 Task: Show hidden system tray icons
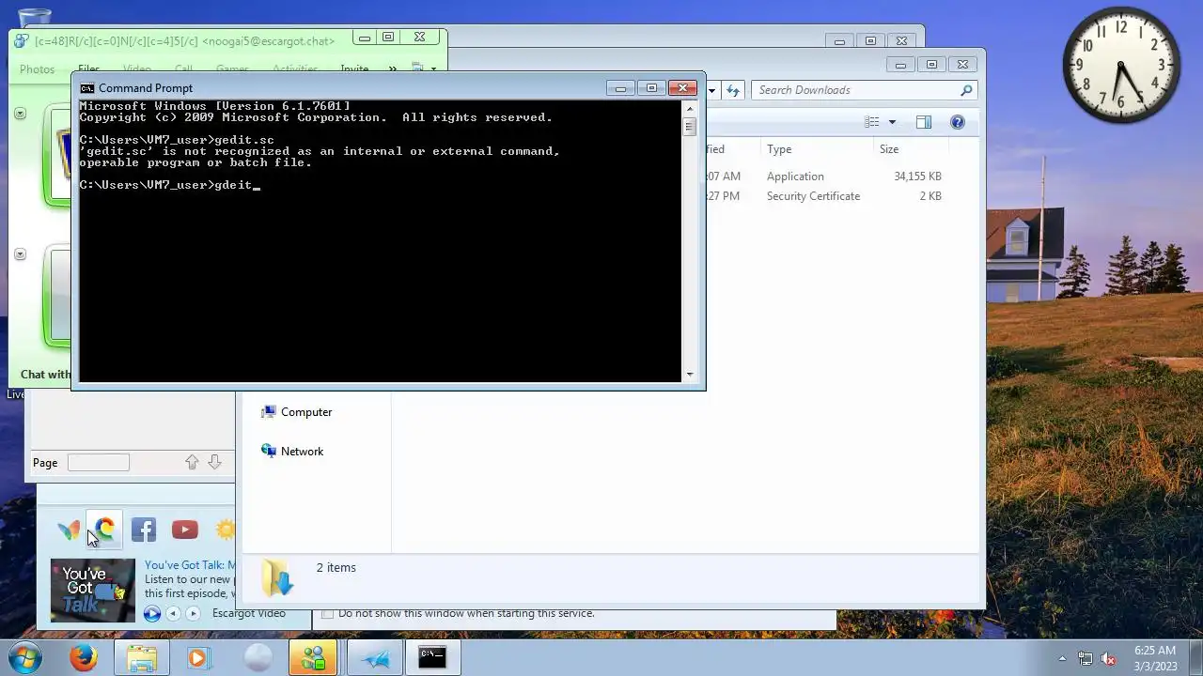(1062, 658)
